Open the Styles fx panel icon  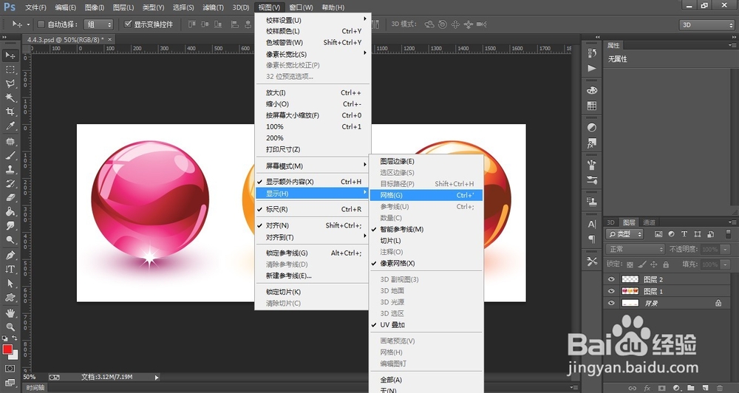click(x=592, y=143)
